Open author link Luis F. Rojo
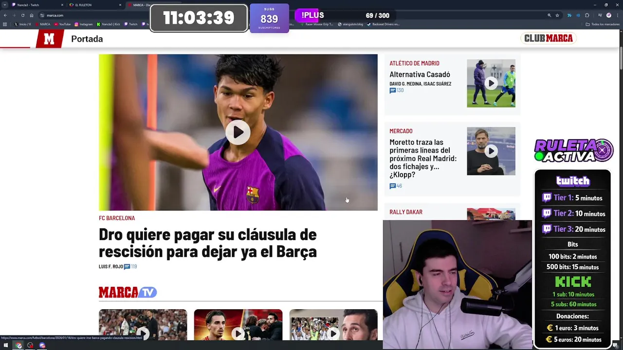This screenshot has height=350, width=623. tap(110, 266)
